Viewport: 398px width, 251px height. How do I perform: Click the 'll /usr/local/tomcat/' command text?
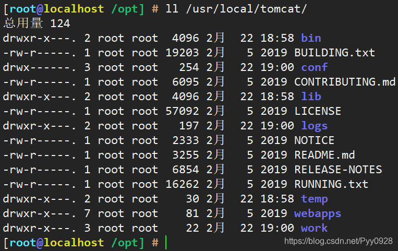point(236,9)
